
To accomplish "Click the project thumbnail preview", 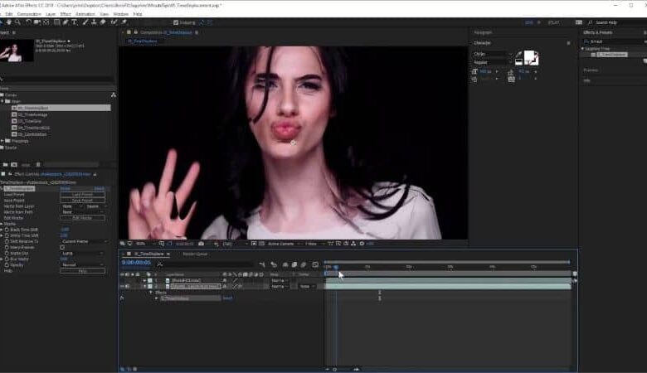I will tap(17, 51).
